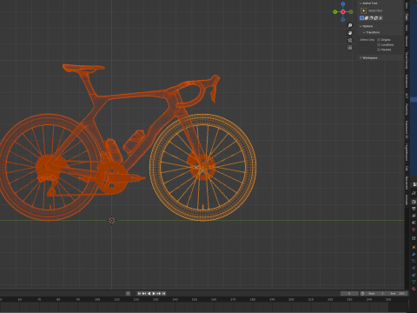Image resolution: width=417 pixels, height=313 pixels.
Task: Click the 3D cursor on the ground line
Action: point(112,221)
